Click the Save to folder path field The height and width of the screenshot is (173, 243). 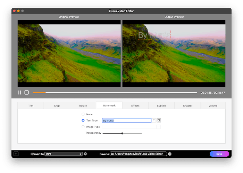pyautogui.click(x=139, y=154)
